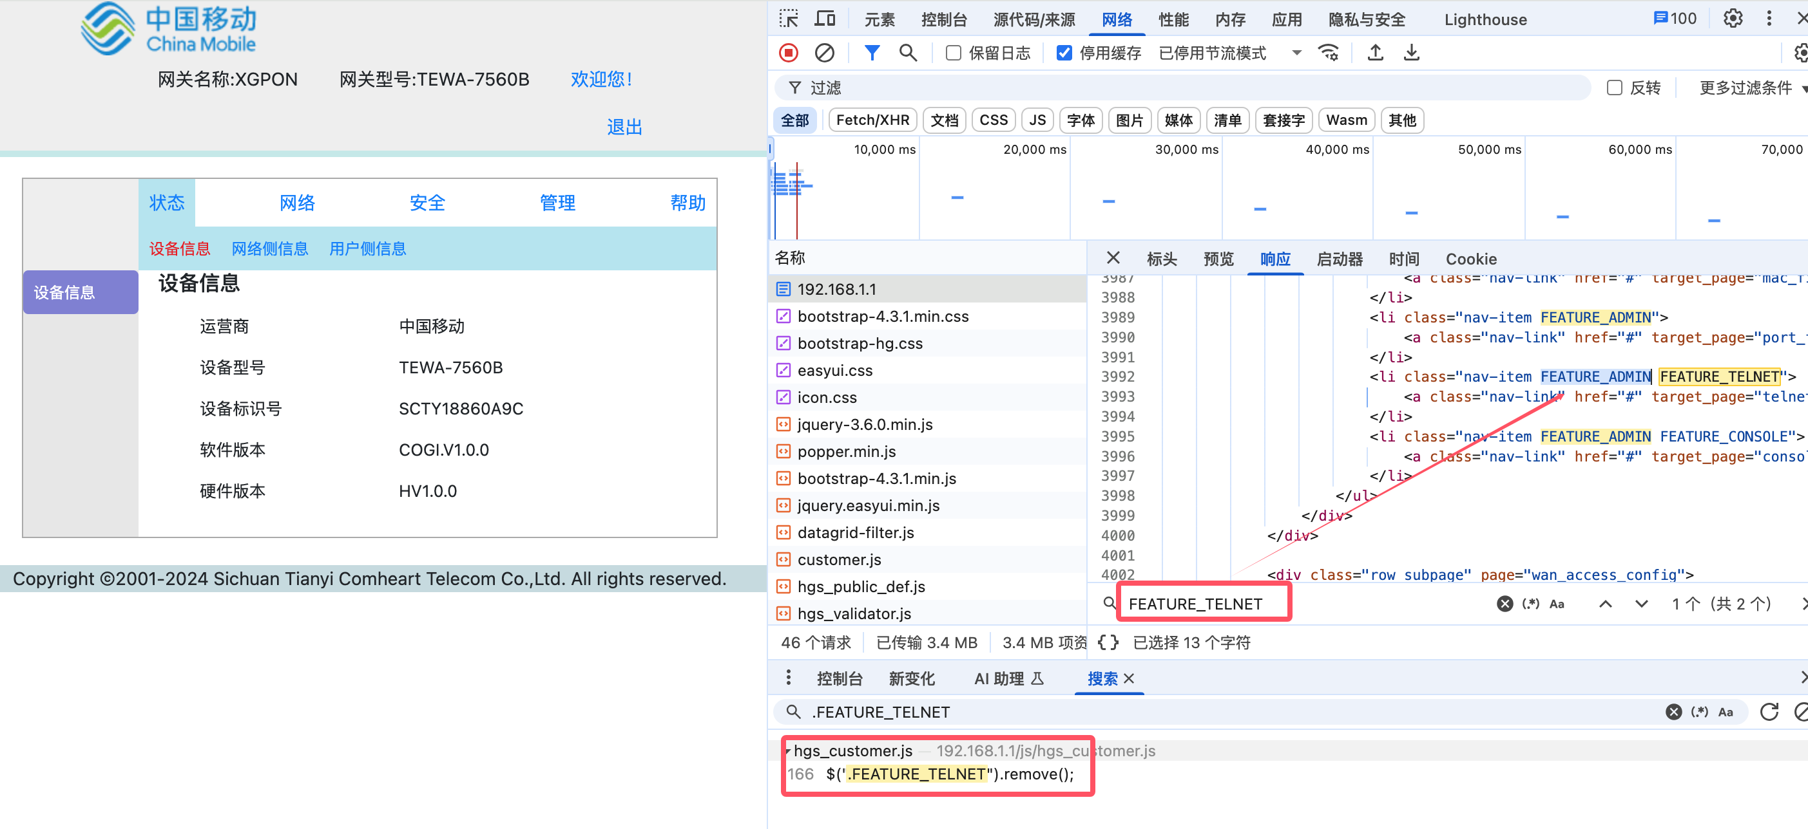The image size is (1808, 829).
Task: Select the inspect element picker icon
Action: [x=788, y=19]
